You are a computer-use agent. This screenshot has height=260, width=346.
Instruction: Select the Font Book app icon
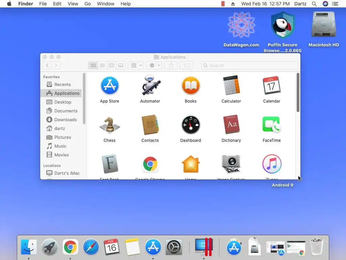point(109,164)
